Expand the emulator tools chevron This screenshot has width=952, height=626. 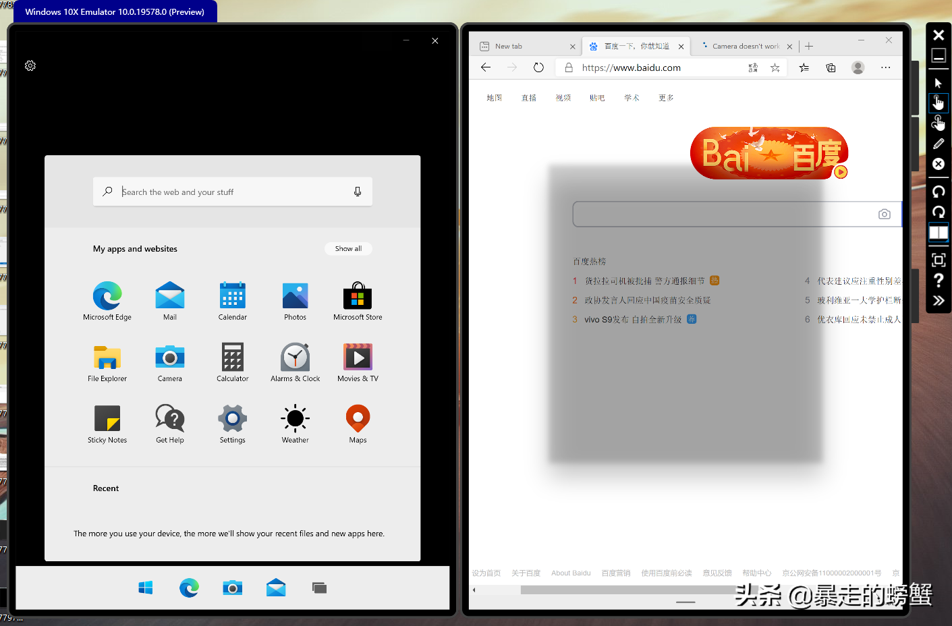(939, 301)
